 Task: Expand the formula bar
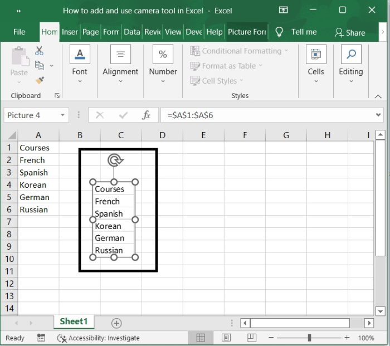[378, 115]
